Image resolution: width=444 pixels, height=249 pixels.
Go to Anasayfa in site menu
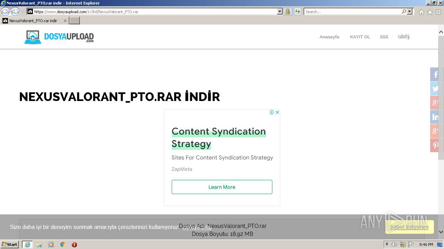point(329,37)
